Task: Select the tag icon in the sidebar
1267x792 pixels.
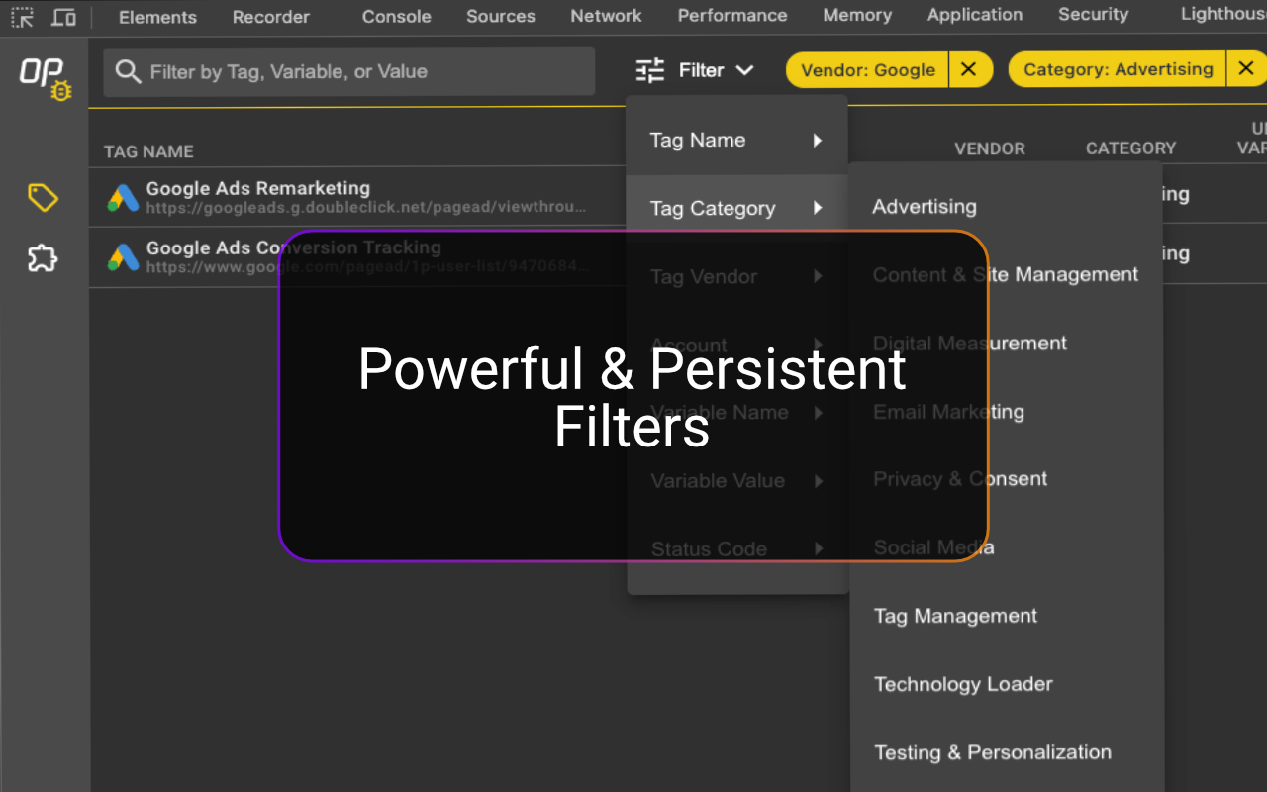Action: coord(43,198)
